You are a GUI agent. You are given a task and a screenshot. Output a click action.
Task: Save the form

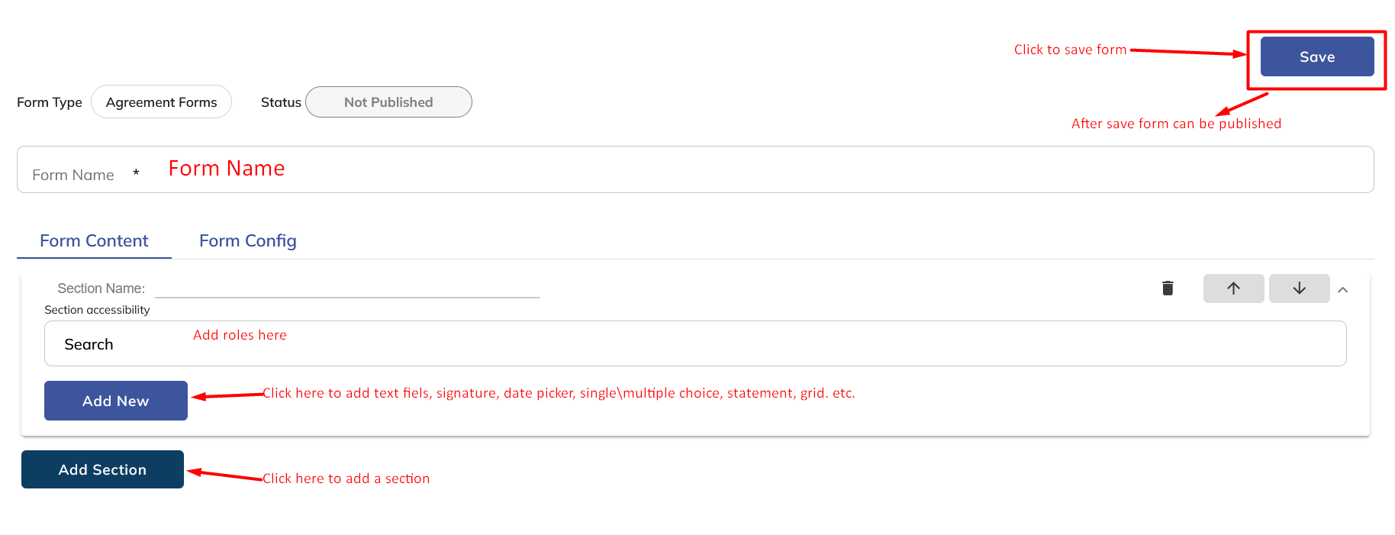click(1316, 57)
